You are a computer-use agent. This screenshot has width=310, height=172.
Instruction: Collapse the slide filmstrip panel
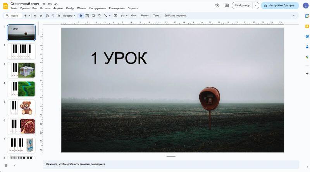click(15, 165)
